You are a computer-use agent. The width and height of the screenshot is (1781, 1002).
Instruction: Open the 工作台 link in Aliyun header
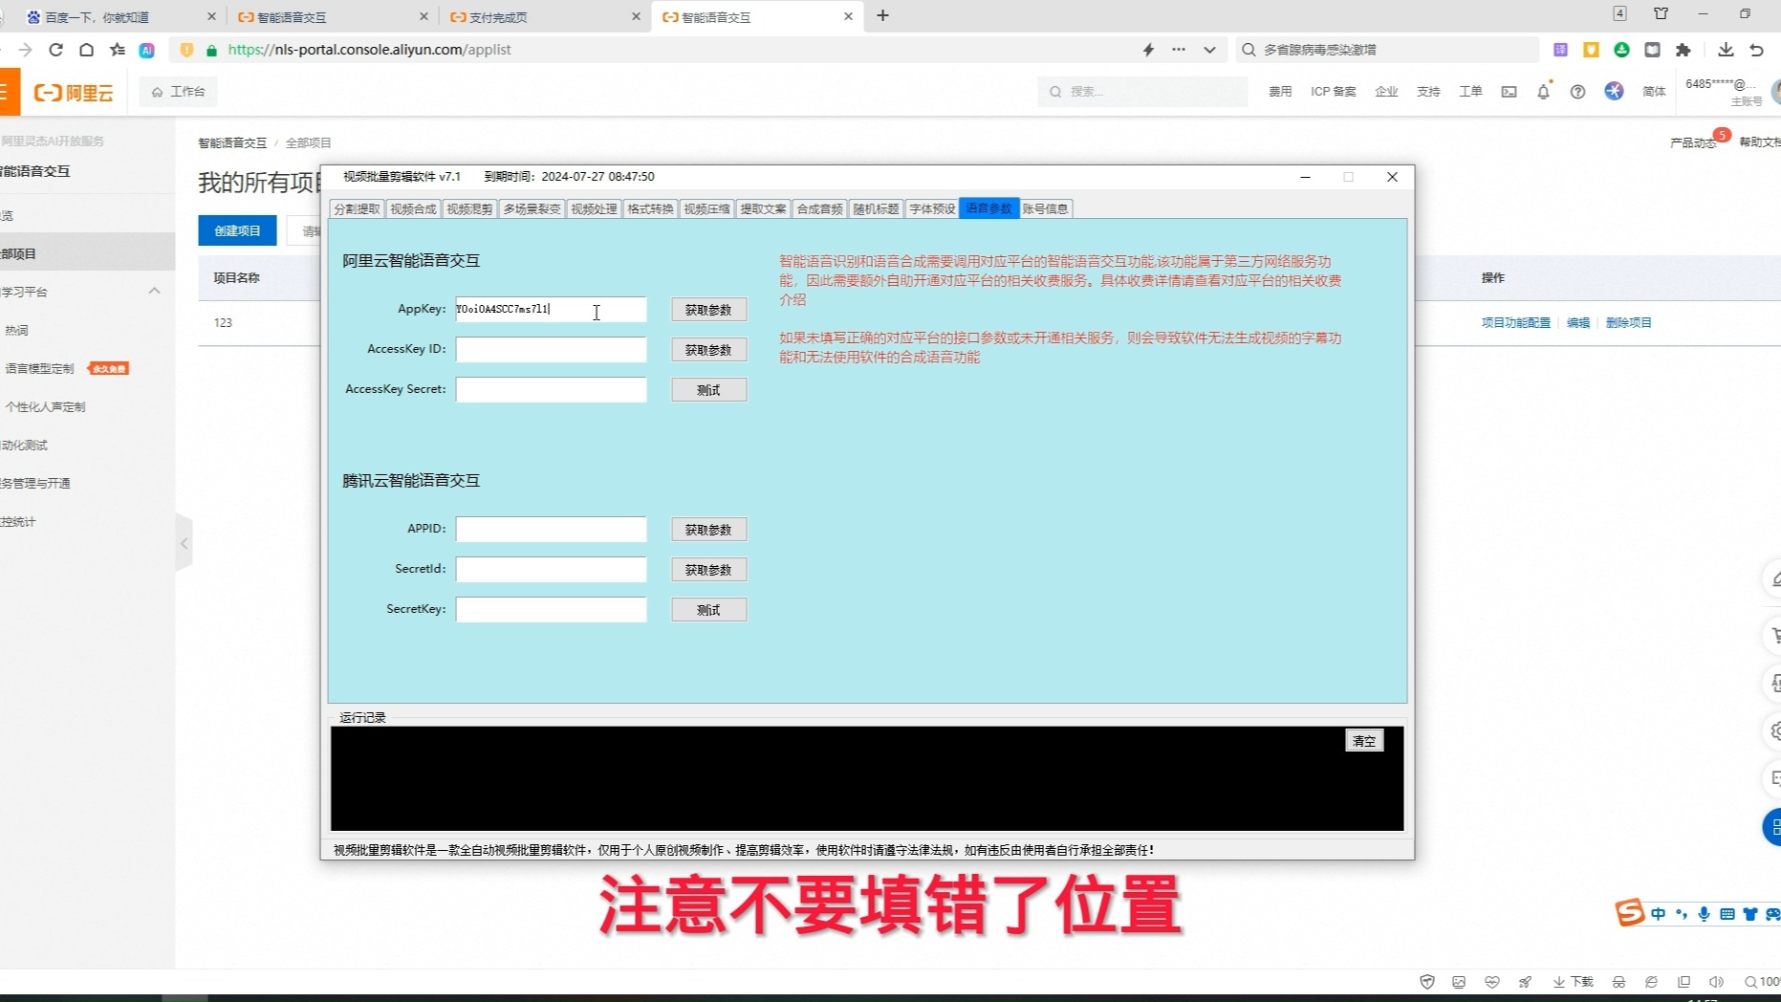(x=179, y=92)
